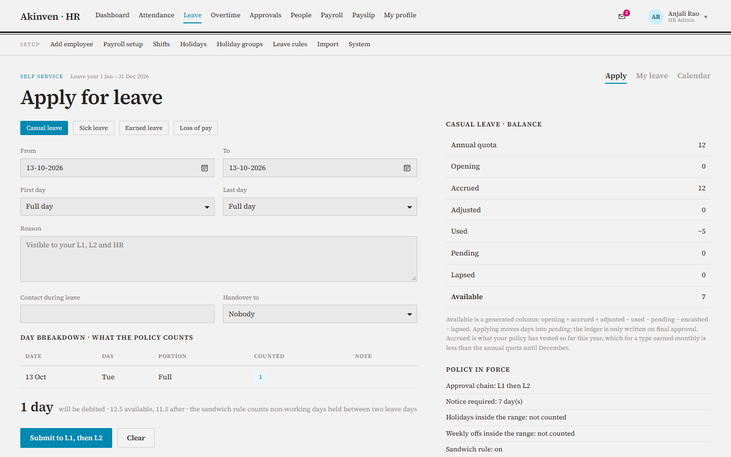Switch to the Calendar tab

pyautogui.click(x=694, y=76)
